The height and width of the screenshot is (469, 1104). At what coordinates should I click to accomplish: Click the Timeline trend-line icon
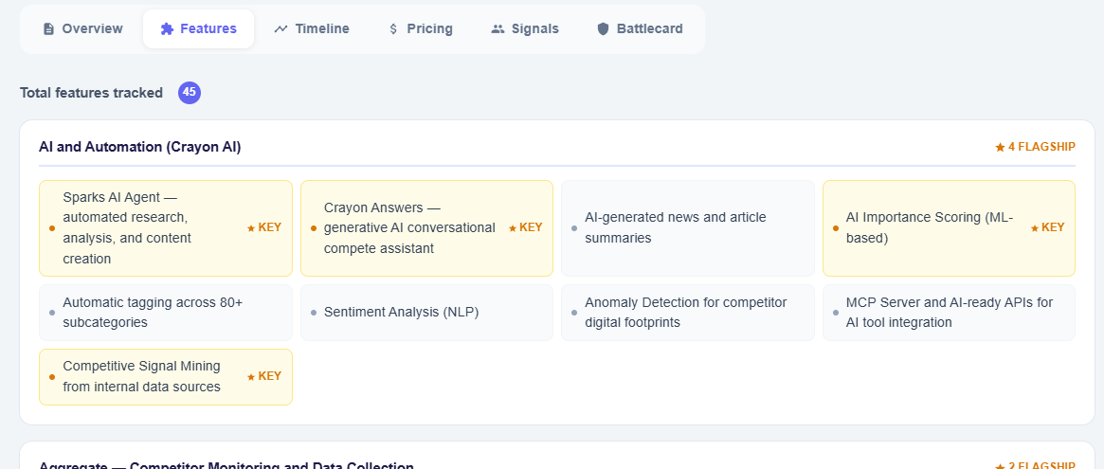[281, 28]
